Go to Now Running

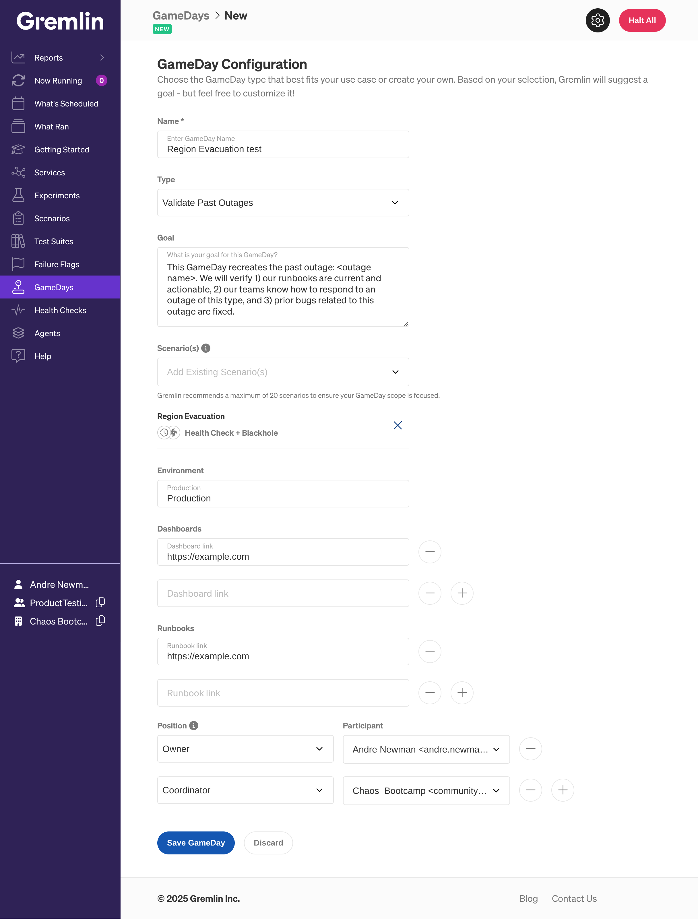[58, 81]
